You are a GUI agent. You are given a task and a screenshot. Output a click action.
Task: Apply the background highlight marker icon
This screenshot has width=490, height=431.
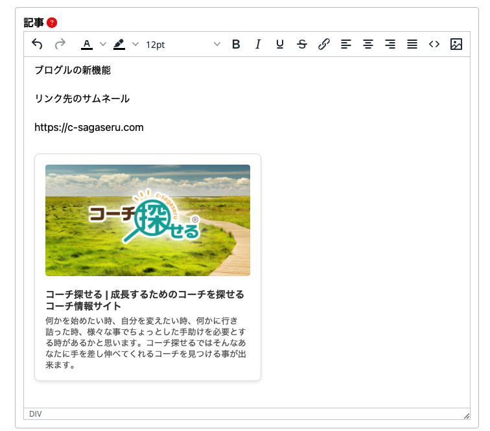click(119, 44)
